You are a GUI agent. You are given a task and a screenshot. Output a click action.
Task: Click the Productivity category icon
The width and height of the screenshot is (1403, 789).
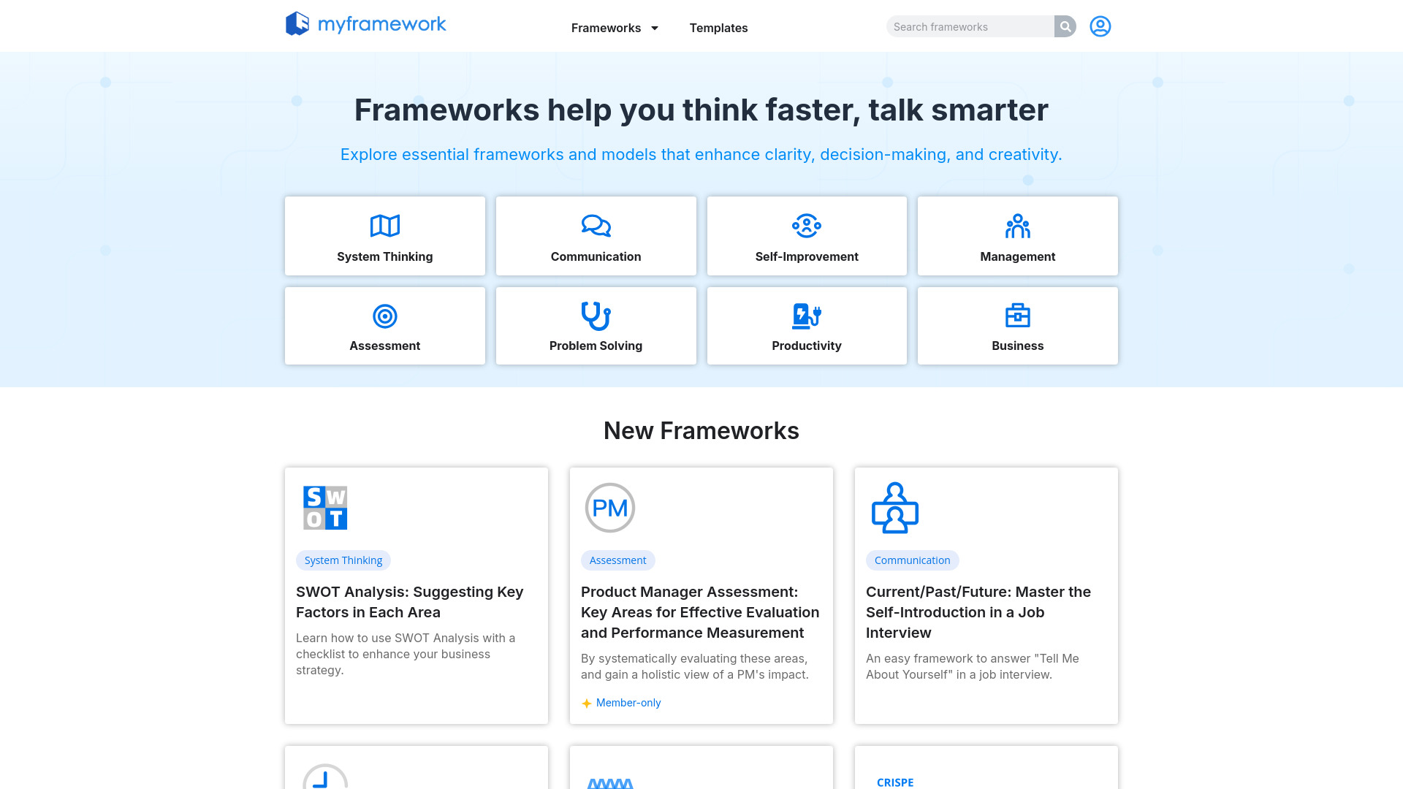tap(807, 315)
